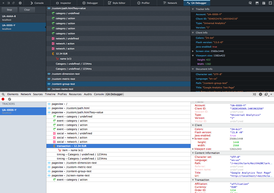
Task: Click the cart icon beside item - name (x1)
Action: [60, 150]
